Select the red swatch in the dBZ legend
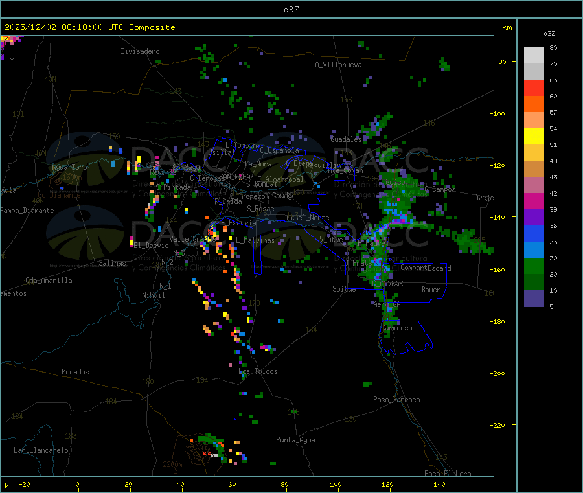The image size is (583, 493). pos(534,88)
